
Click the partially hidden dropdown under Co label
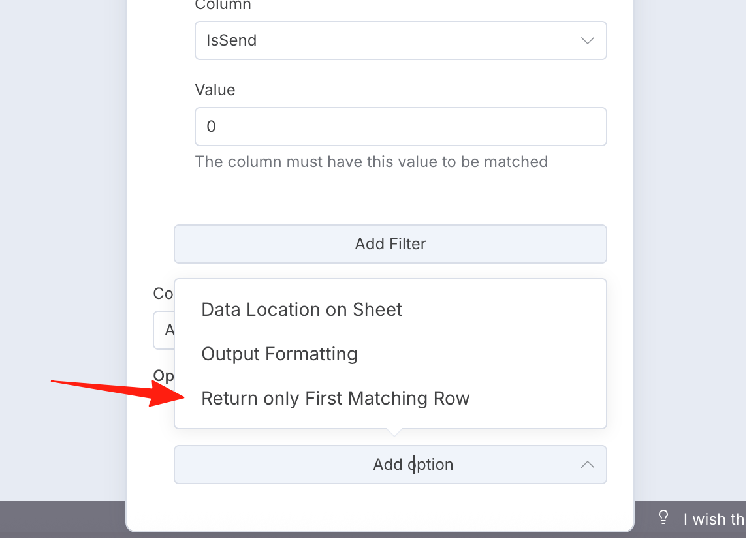pos(163,330)
